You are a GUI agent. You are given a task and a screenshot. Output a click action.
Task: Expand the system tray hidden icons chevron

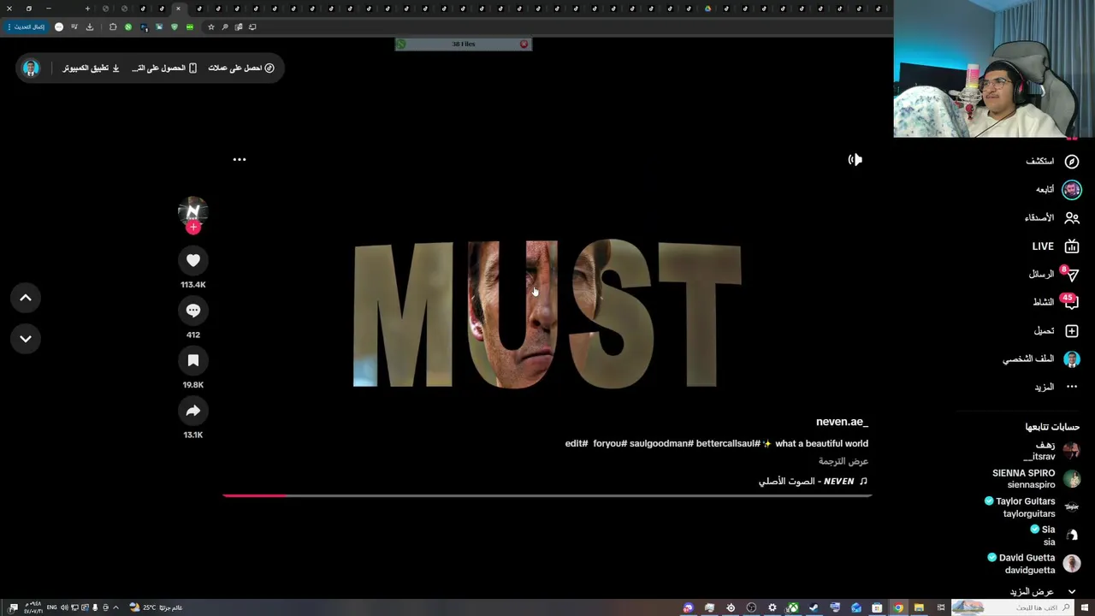click(x=115, y=607)
